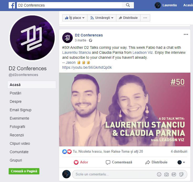Open the post options three-dot menu
Viewport: 193px width, 182px height.
(x=186, y=34)
